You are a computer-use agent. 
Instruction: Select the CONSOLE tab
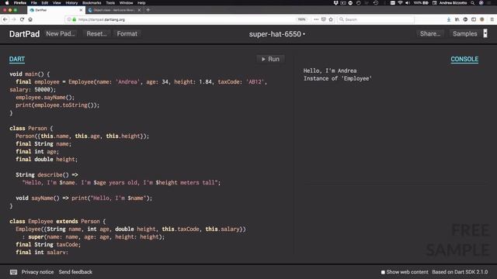[x=464, y=59]
